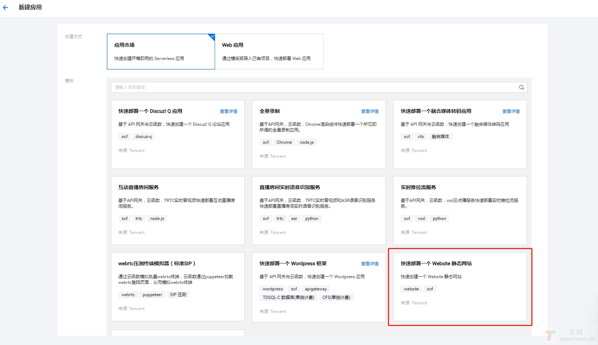Click the cfs tag
This screenshot has width=598, height=345.
(421, 137)
